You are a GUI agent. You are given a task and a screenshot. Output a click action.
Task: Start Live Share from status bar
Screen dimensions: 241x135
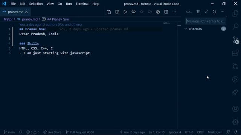click(52, 132)
